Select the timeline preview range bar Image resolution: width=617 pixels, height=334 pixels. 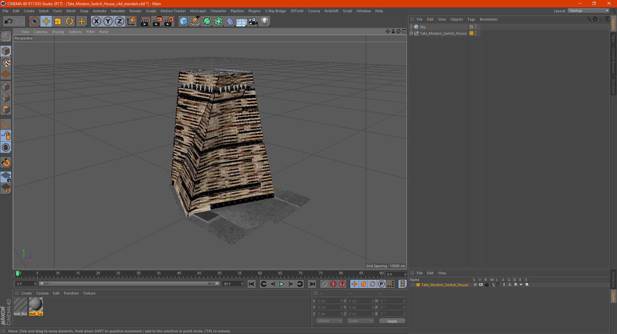click(130, 284)
